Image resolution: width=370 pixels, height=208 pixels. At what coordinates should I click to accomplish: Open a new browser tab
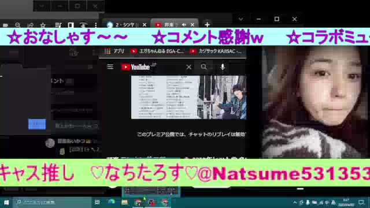click(207, 24)
